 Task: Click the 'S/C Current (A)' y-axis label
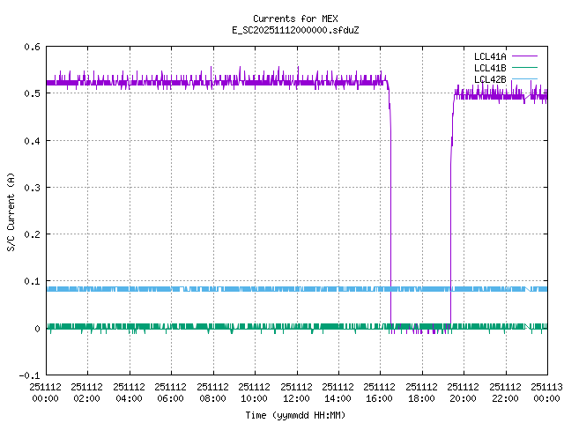click(x=11, y=211)
